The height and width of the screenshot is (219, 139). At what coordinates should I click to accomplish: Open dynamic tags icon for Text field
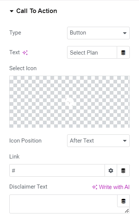(x=123, y=52)
